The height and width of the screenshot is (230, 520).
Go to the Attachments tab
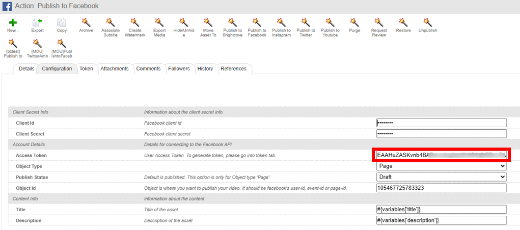pyautogui.click(x=115, y=69)
